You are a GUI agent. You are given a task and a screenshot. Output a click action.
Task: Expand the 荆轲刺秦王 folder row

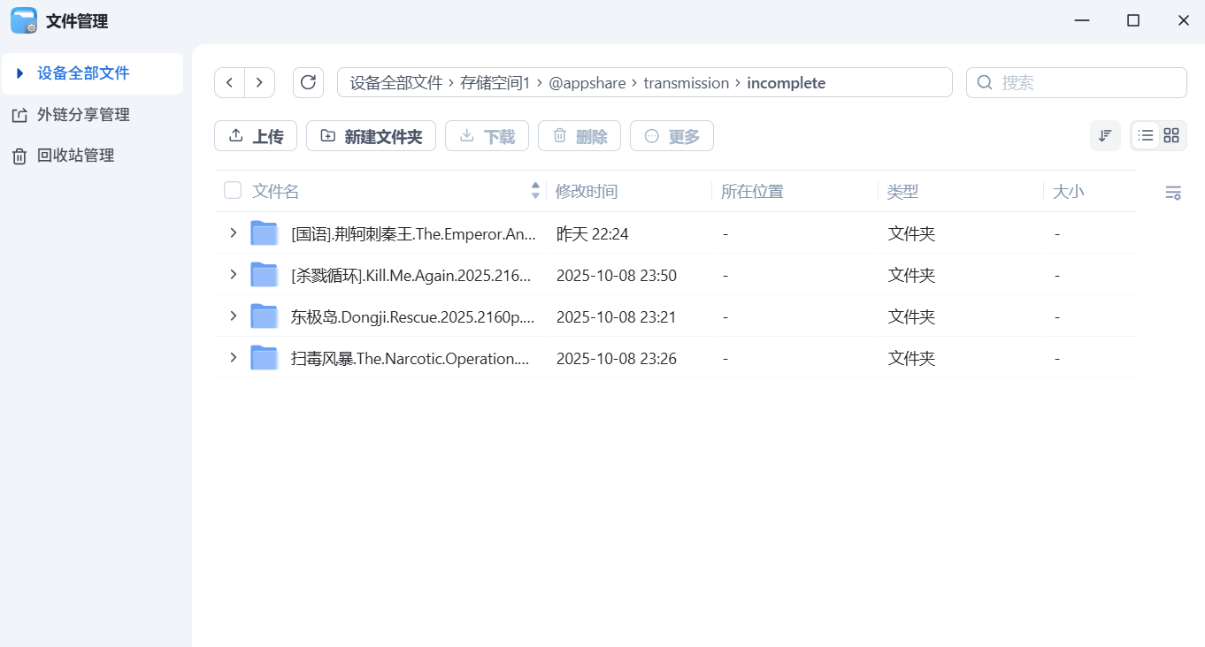[234, 233]
